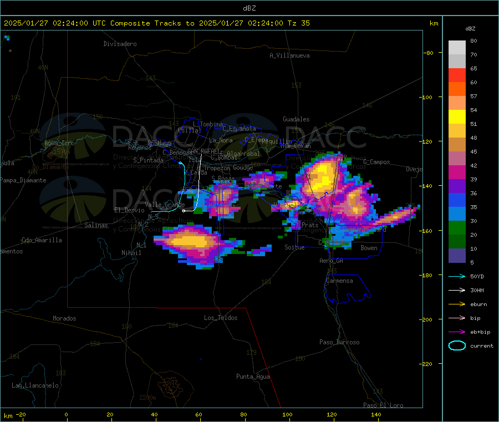This screenshot has height=422, width=499.
Task: Click the 39 dBZ magenta color swatch
Action: point(457,172)
